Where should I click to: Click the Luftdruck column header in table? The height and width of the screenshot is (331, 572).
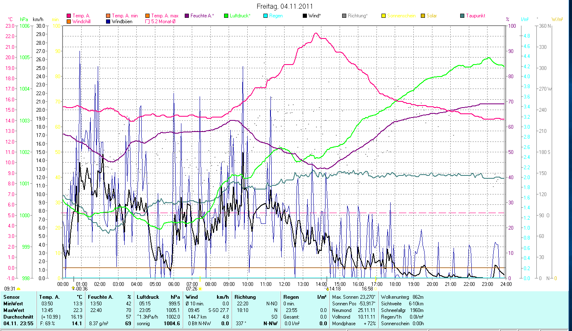click(x=147, y=297)
